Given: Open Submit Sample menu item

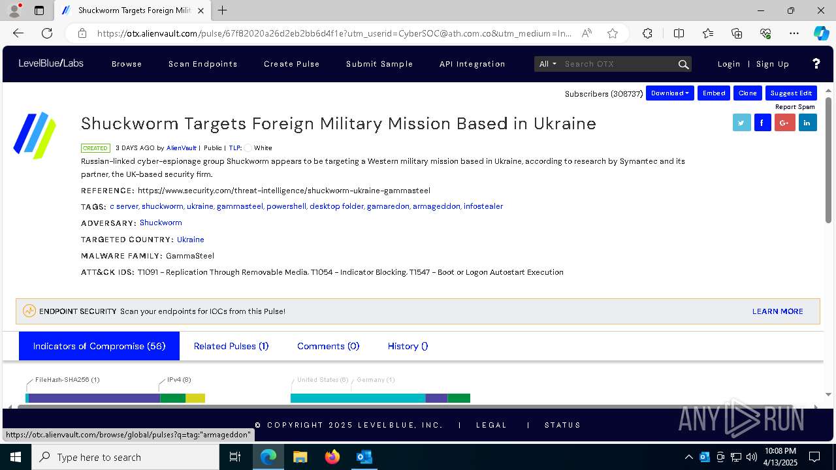Looking at the screenshot, I should [379, 64].
